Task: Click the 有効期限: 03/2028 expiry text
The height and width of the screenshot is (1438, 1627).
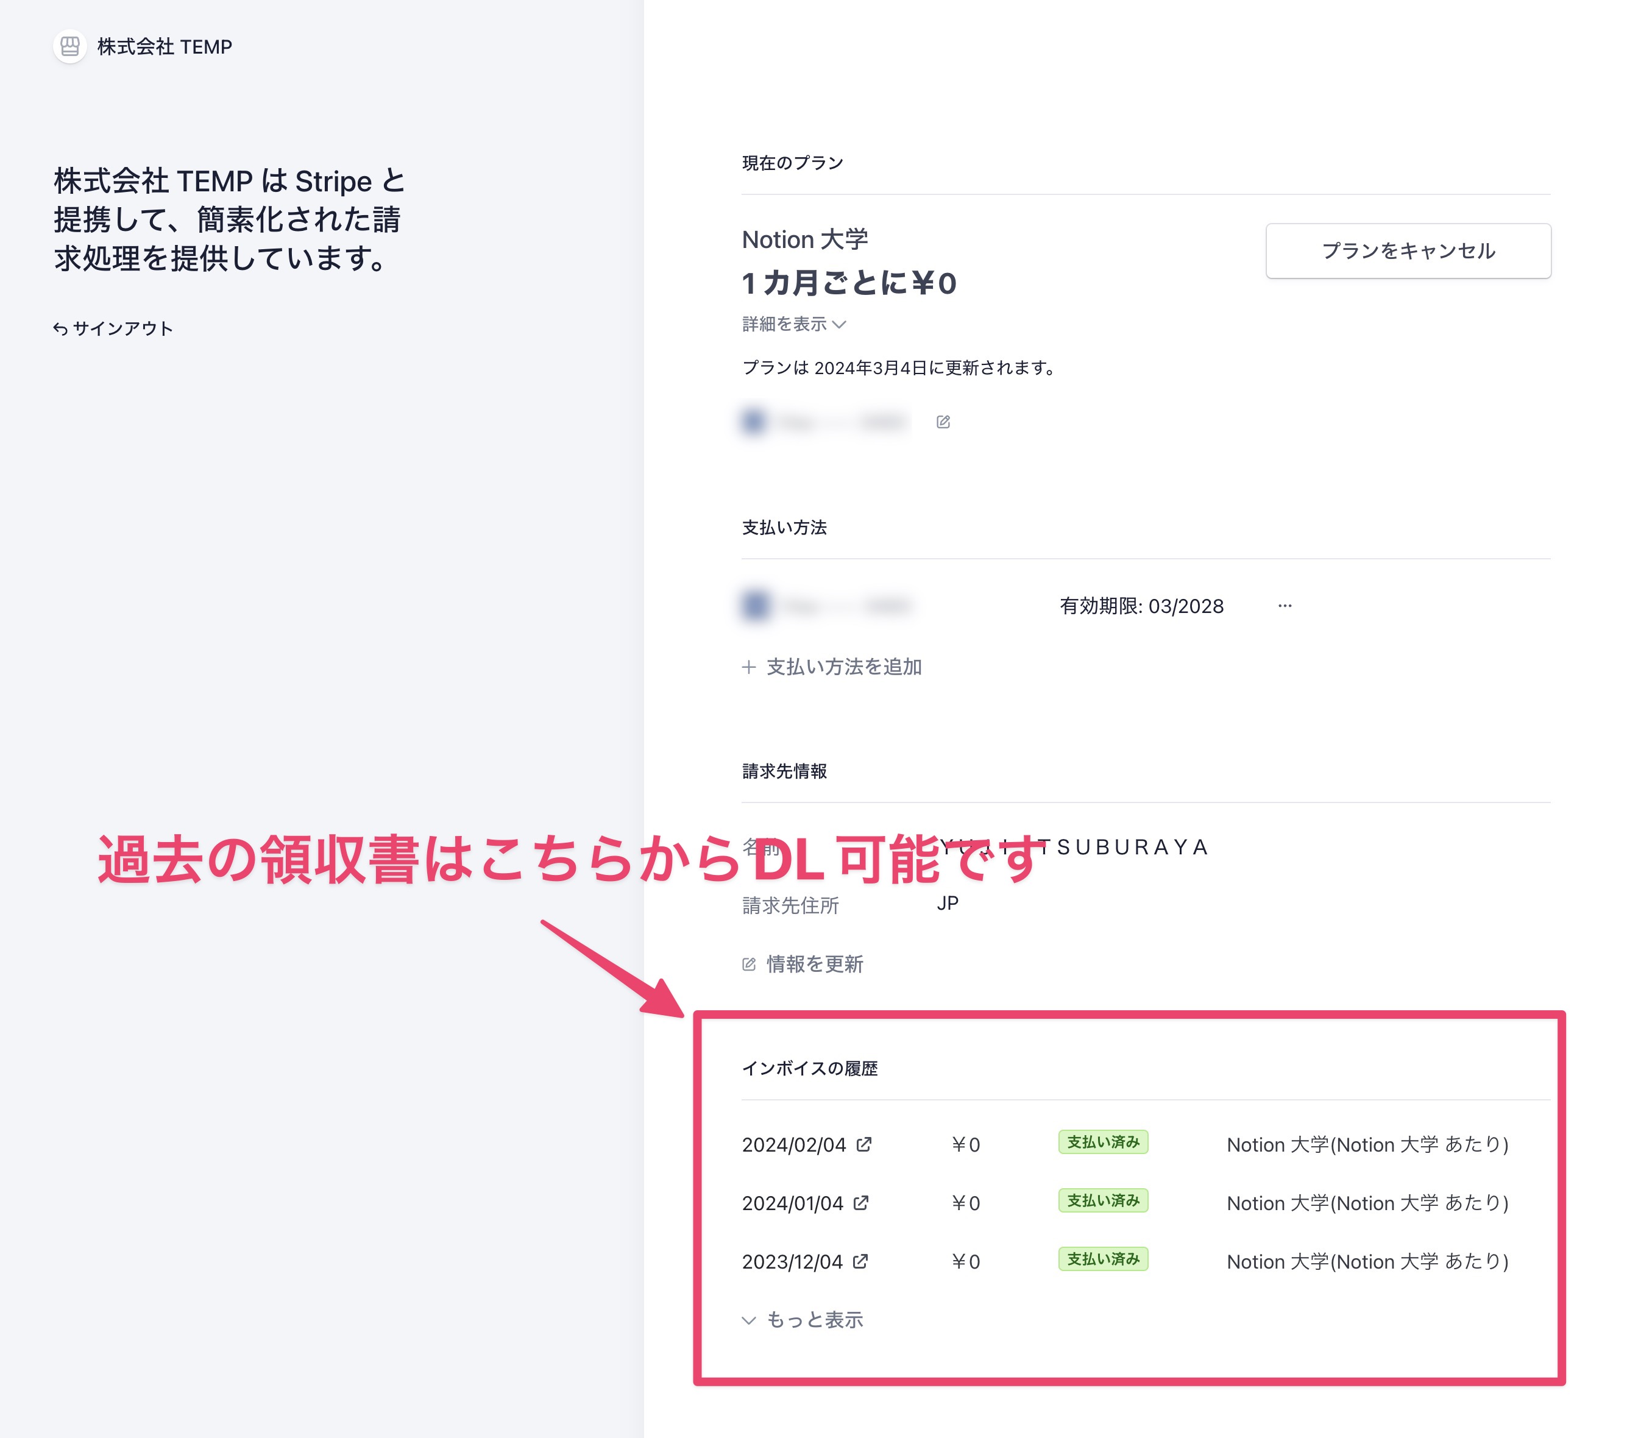Action: (x=1141, y=606)
